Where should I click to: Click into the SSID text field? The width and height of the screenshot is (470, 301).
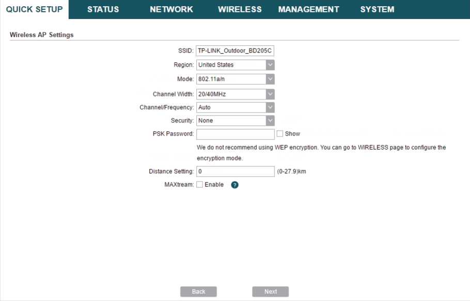pyautogui.click(x=235, y=51)
